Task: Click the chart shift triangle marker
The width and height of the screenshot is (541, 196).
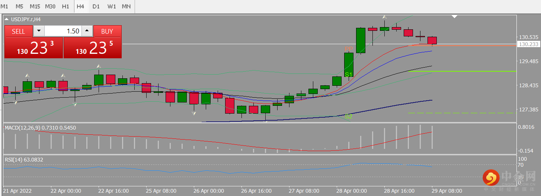Action: pos(454,17)
